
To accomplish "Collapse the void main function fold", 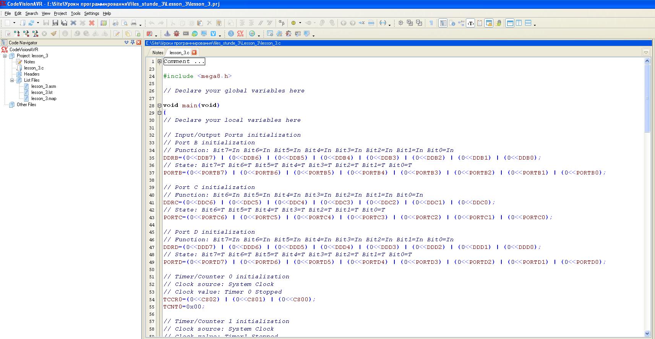I will 160,106.
